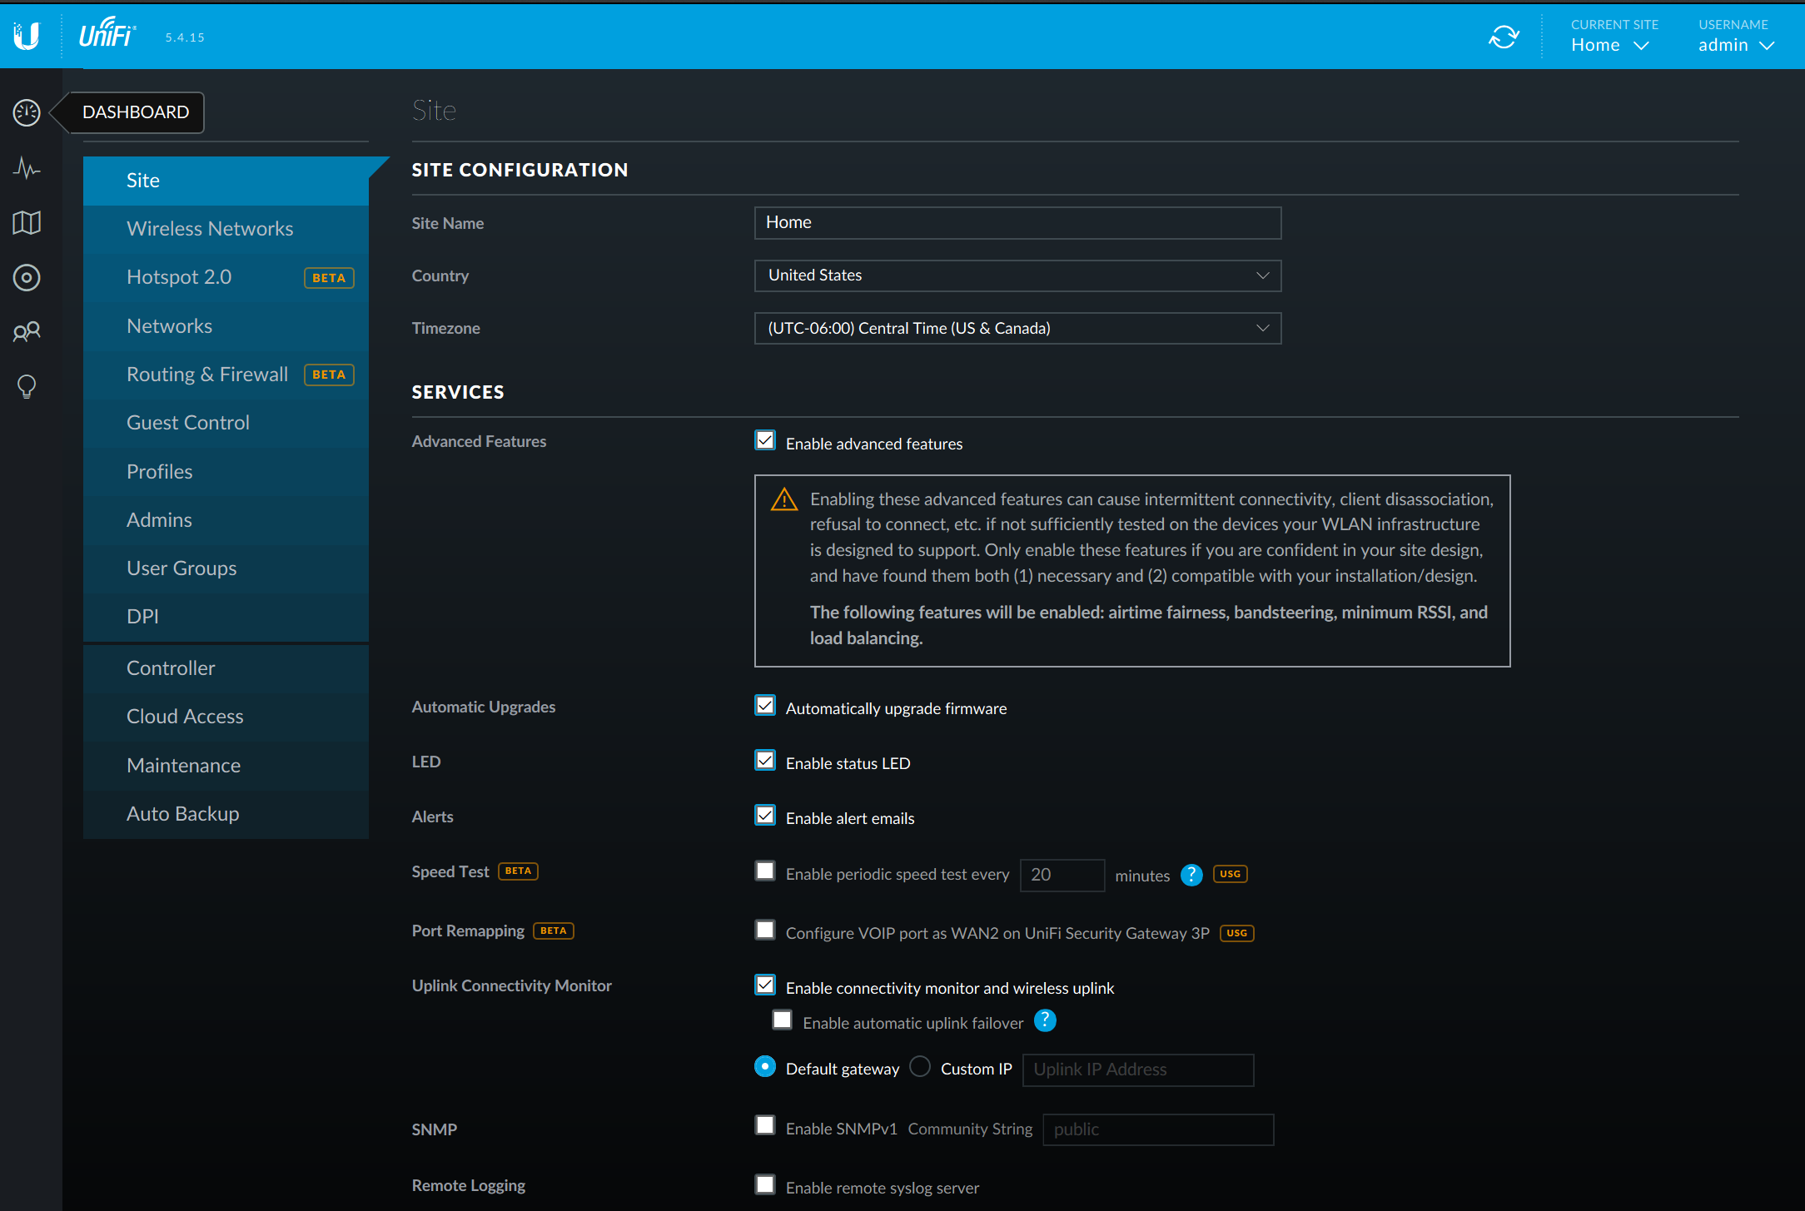Image resolution: width=1805 pixels, height=1211 pixels.
Task: Expand the Country dropdown
Action: (1017, 275)
